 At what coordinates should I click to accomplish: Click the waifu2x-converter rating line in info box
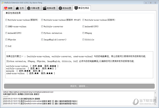[x=31, y=68]
